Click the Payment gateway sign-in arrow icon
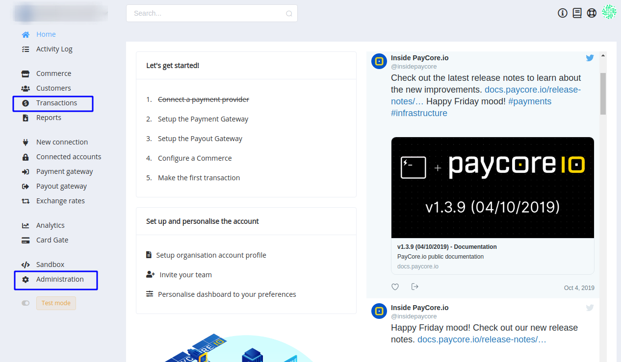The width and height of the screenshot is (621, 362). tap(26, 172)
